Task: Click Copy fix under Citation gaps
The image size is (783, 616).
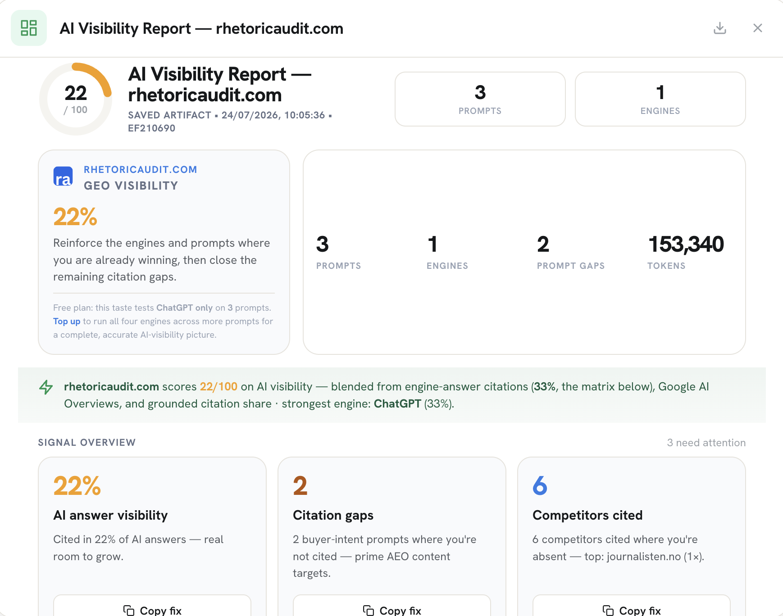Action: click(x=392, y=606)
